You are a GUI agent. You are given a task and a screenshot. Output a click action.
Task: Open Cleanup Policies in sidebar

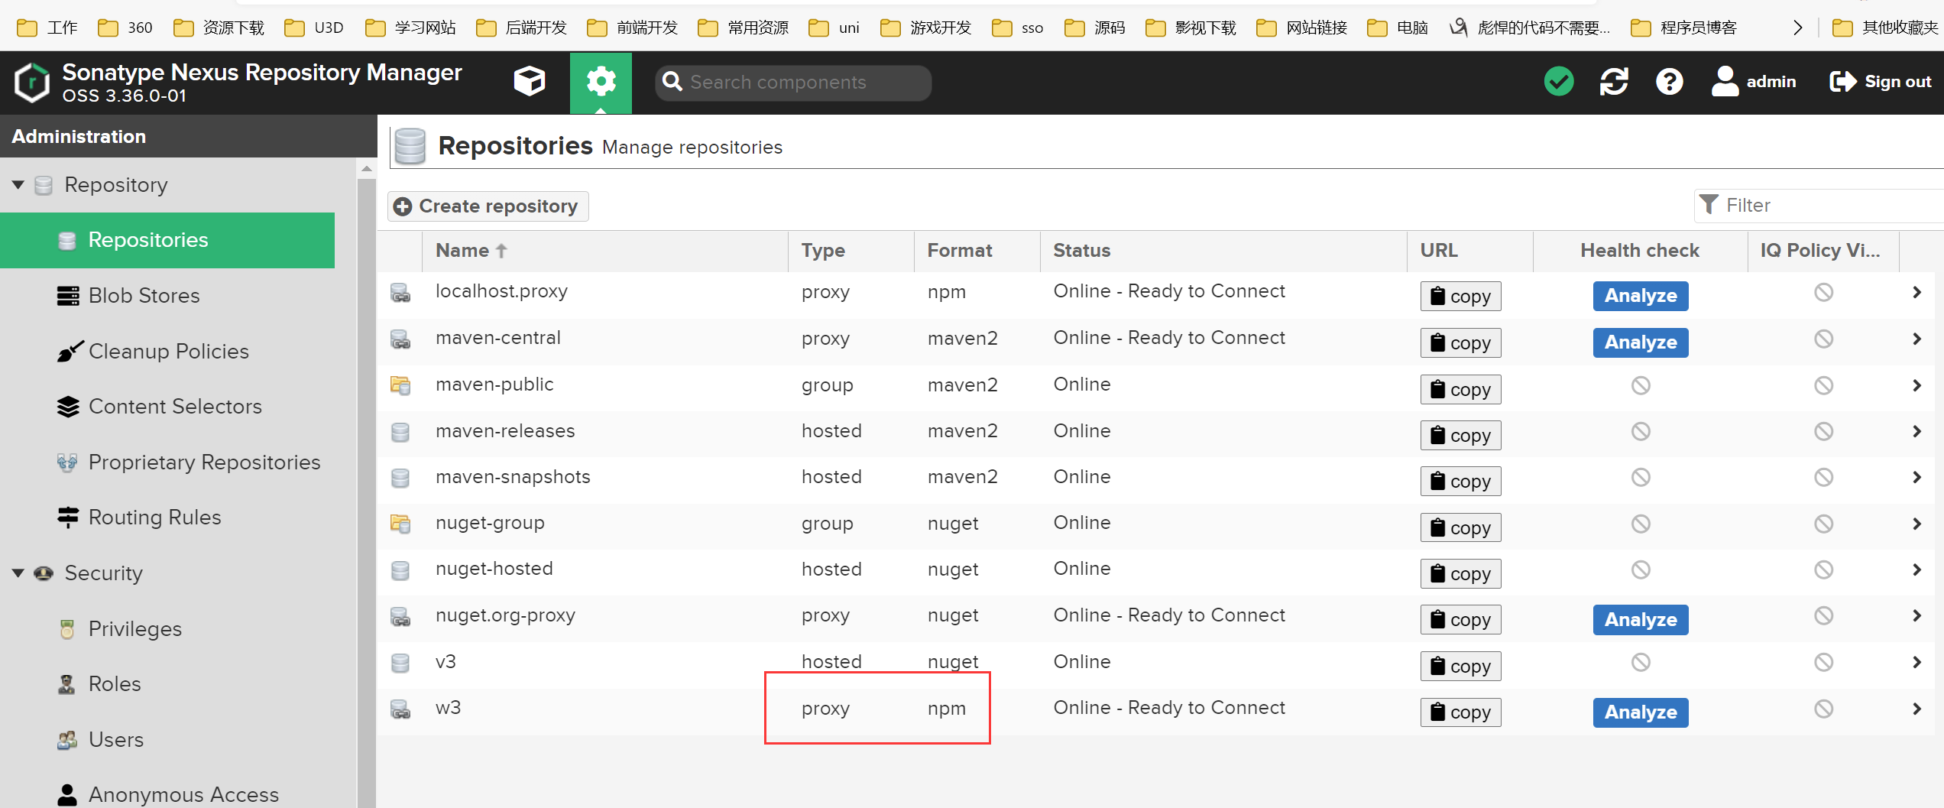click(168, 352)
